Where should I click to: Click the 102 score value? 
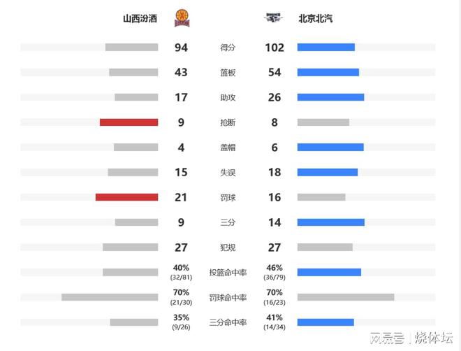[275, 48]
